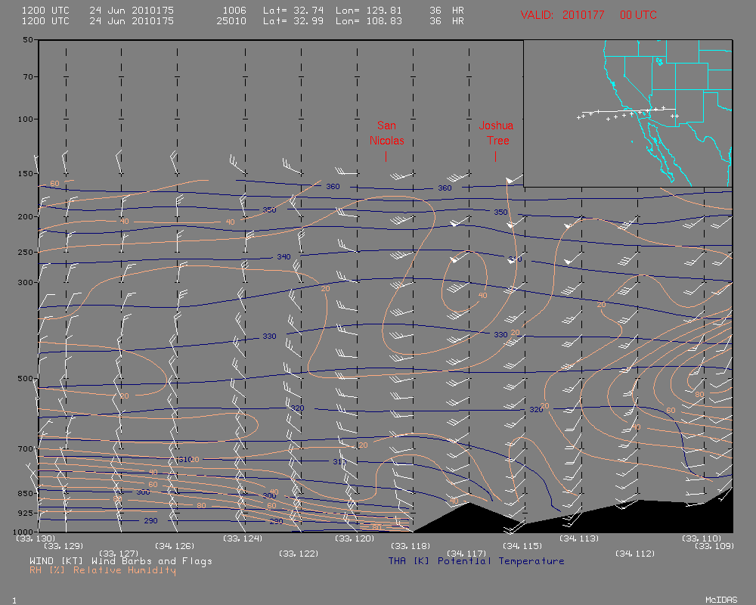Click the 200 pressure level label
The image size is (756, 605).
click(26, 216)
